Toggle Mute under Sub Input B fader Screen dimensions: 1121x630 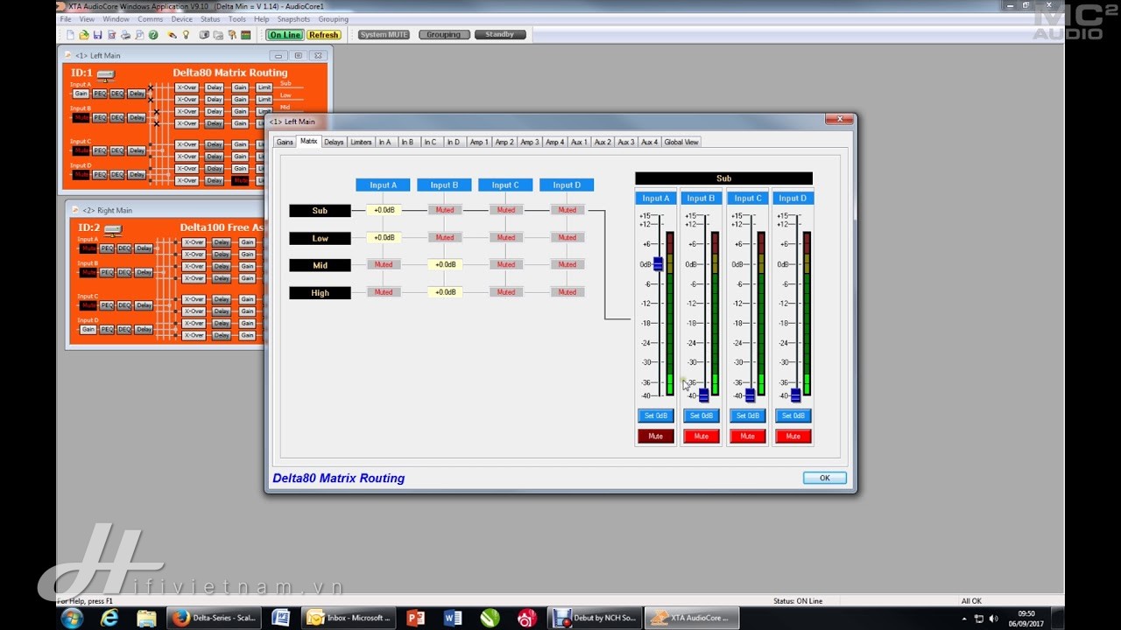pos(702,436)
